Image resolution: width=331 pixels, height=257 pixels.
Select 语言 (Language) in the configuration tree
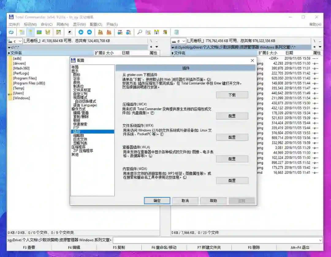85,105
